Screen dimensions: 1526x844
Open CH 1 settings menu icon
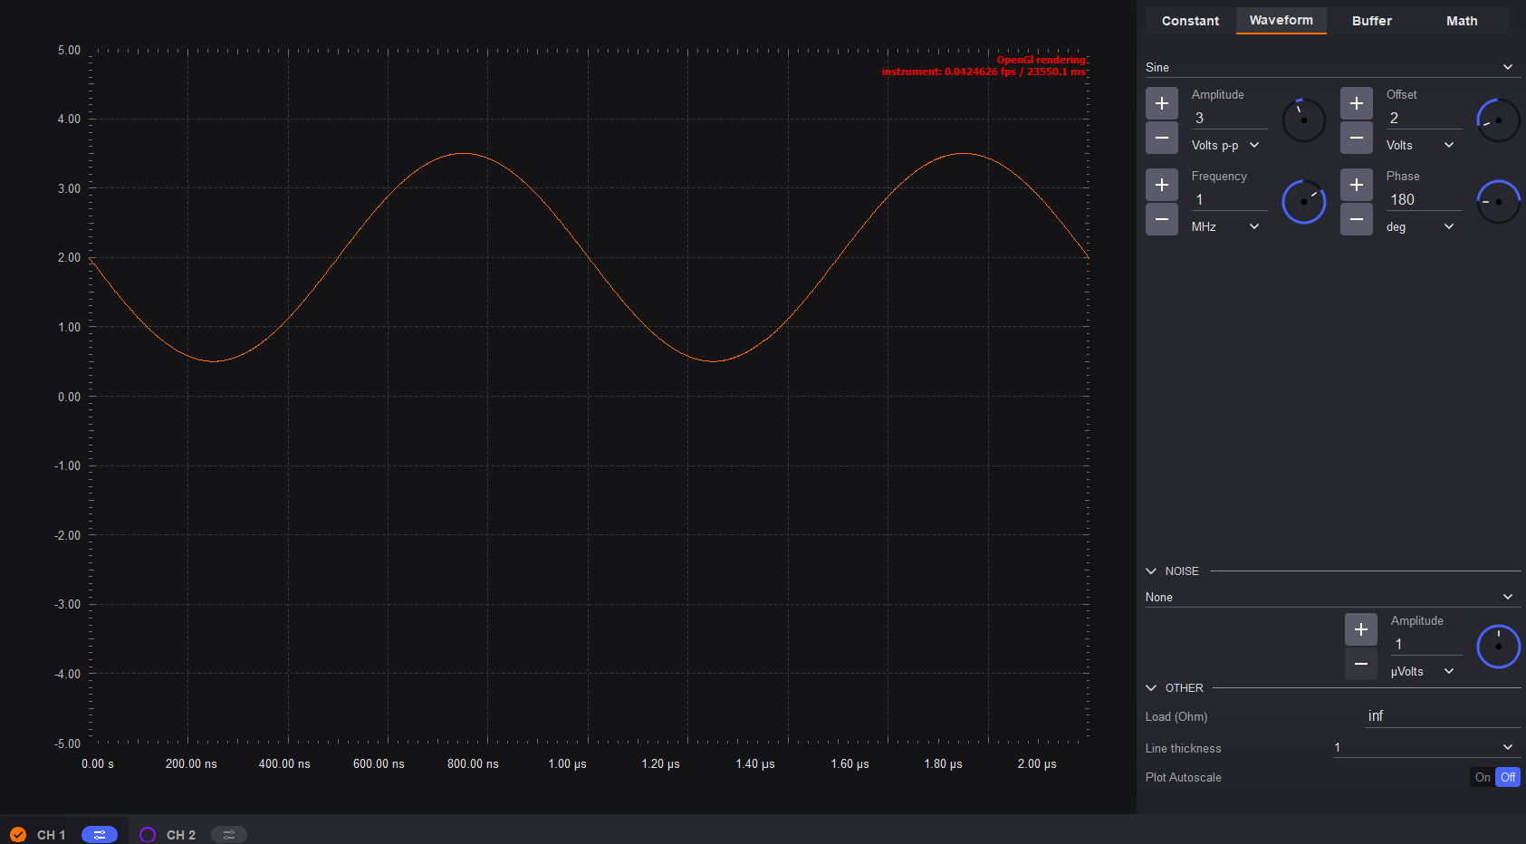pos(100,834)
